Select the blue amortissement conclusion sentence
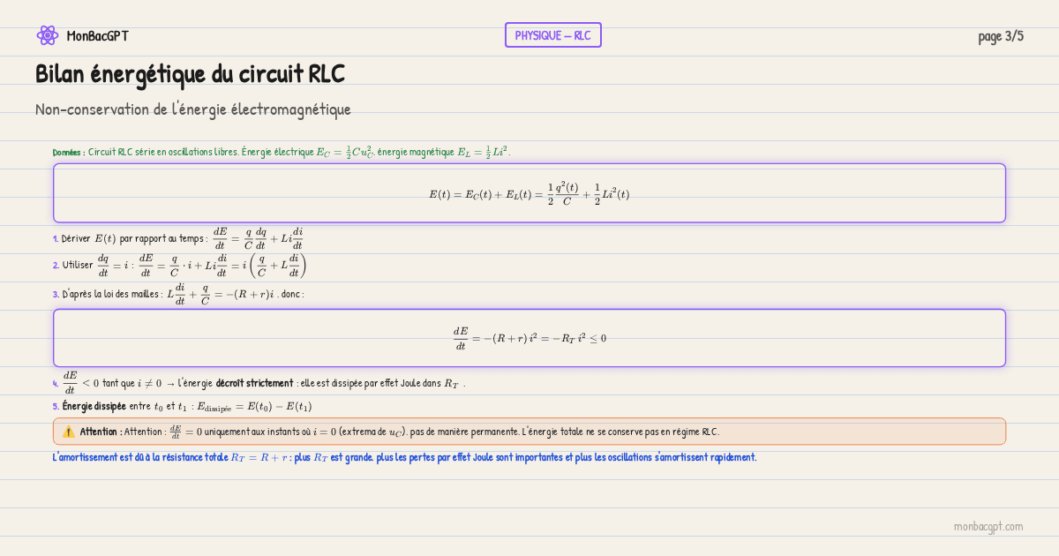The width and height of the screenshot is (1059, 556). pyautogui.click(x=404, y=457)
